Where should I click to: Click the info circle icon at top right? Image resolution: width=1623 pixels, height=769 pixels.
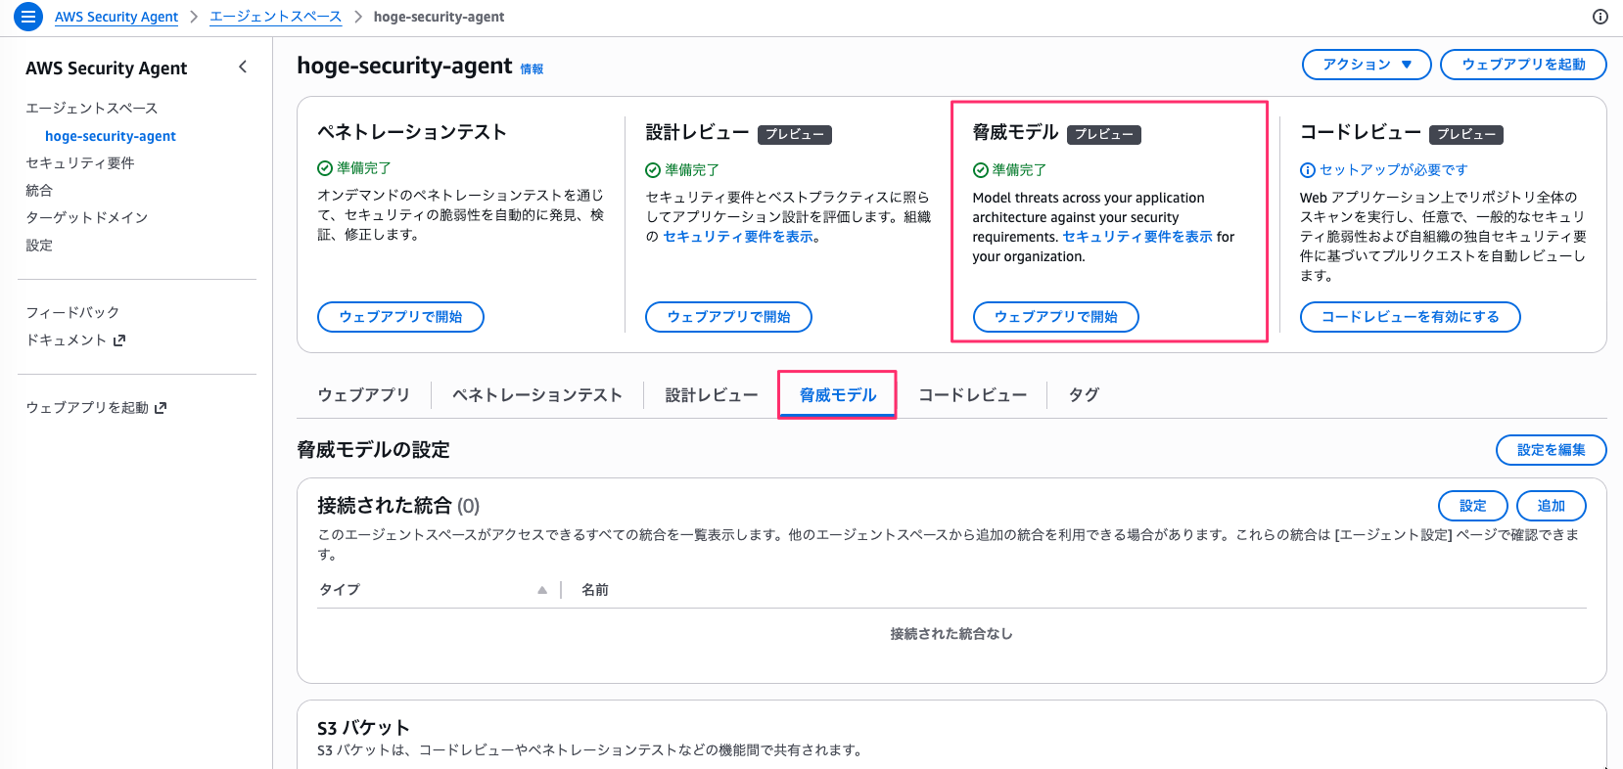point(1600,17)
